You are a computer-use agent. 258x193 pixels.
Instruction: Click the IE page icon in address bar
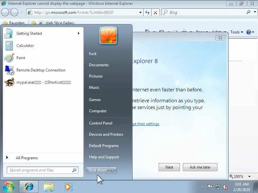click(x=30, y=13)
